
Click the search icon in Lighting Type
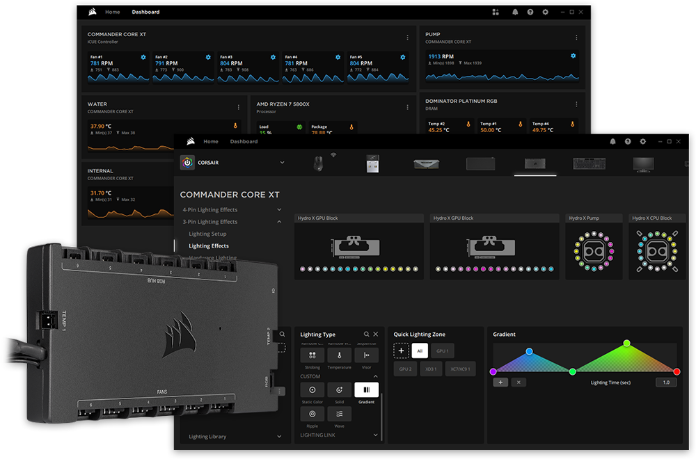[367, 335]
